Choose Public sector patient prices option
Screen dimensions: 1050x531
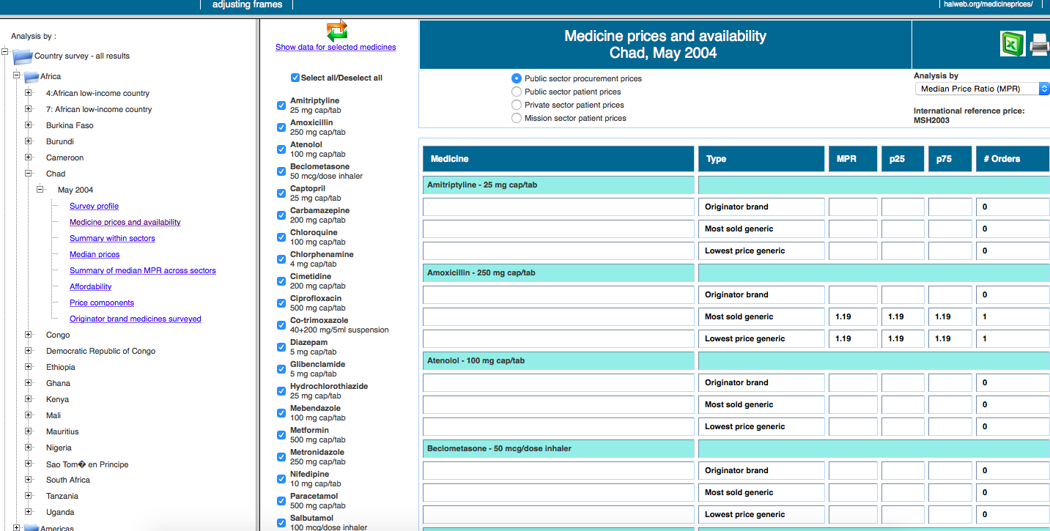[x=517, y=92]
